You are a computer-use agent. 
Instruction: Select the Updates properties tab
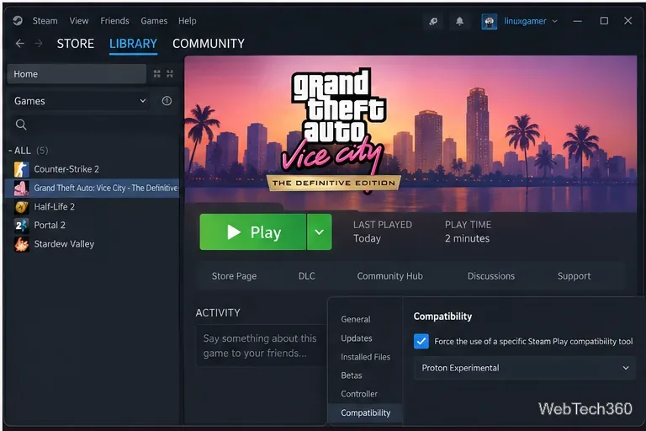[357, 338]
